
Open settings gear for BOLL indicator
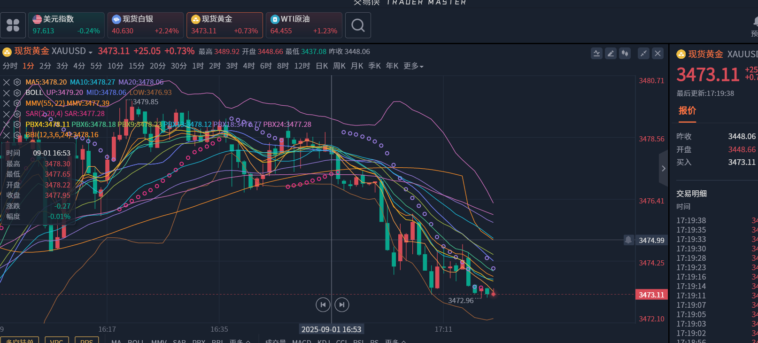pyautogui.click(x=17, y=93)
